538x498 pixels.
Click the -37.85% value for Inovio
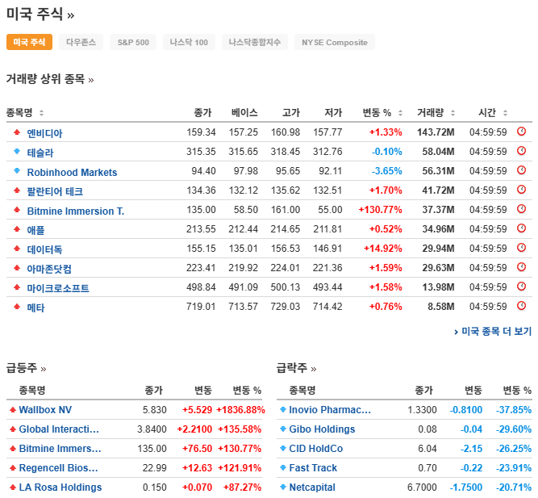click(514, 410)
